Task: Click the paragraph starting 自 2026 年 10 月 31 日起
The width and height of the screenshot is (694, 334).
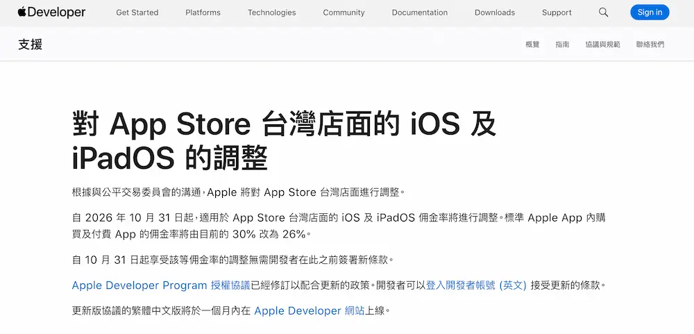Action: 339,226
